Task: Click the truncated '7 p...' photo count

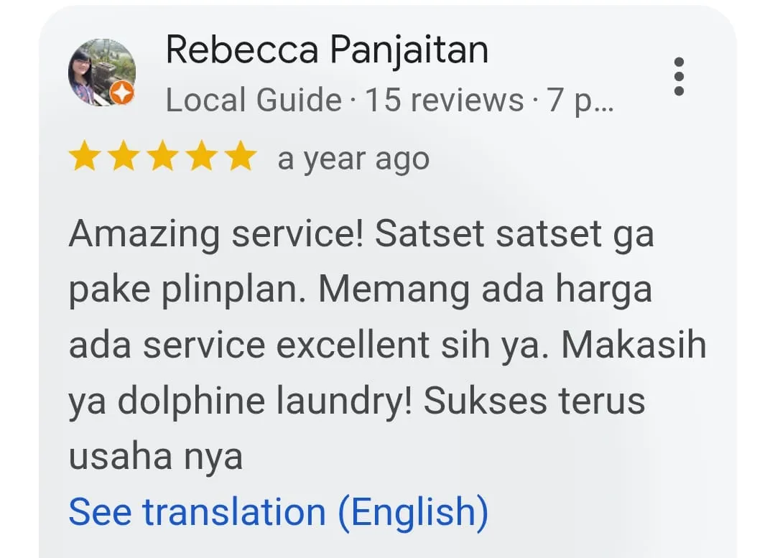Action: tap(580, 101)
